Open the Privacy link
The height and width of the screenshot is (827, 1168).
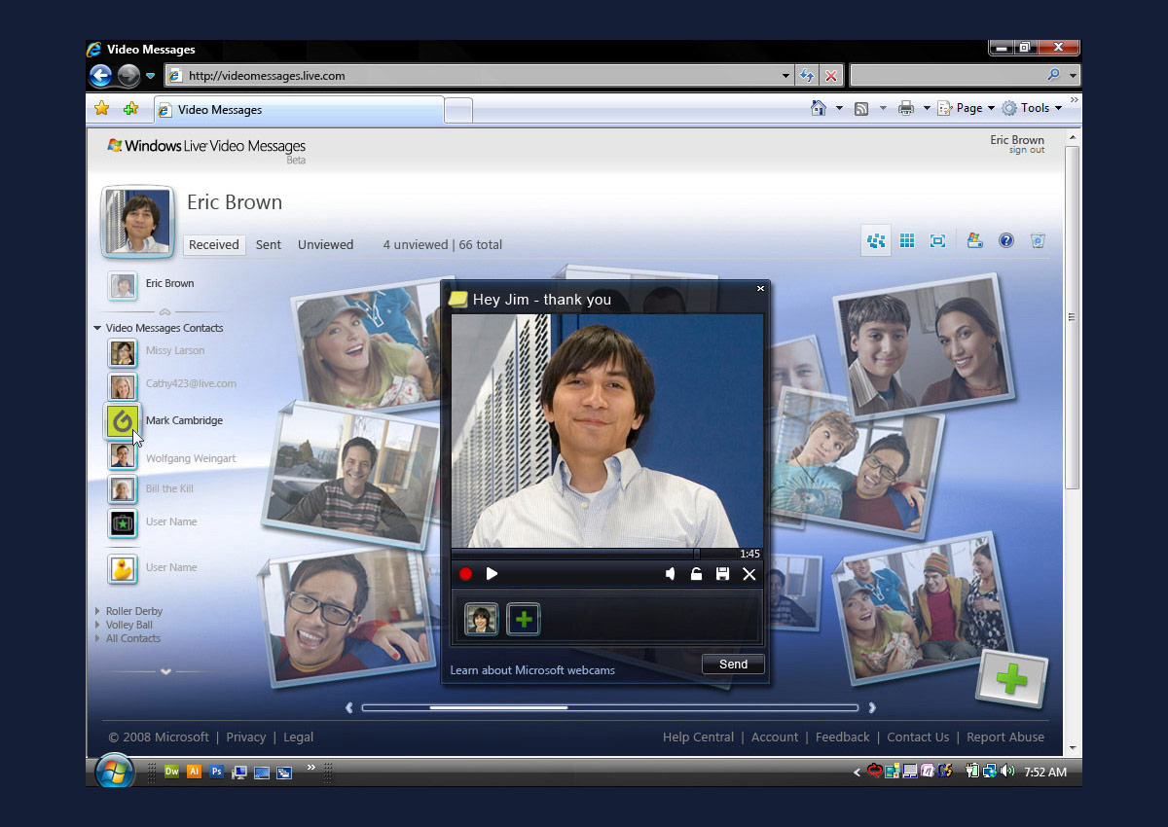tap(245, 737)
